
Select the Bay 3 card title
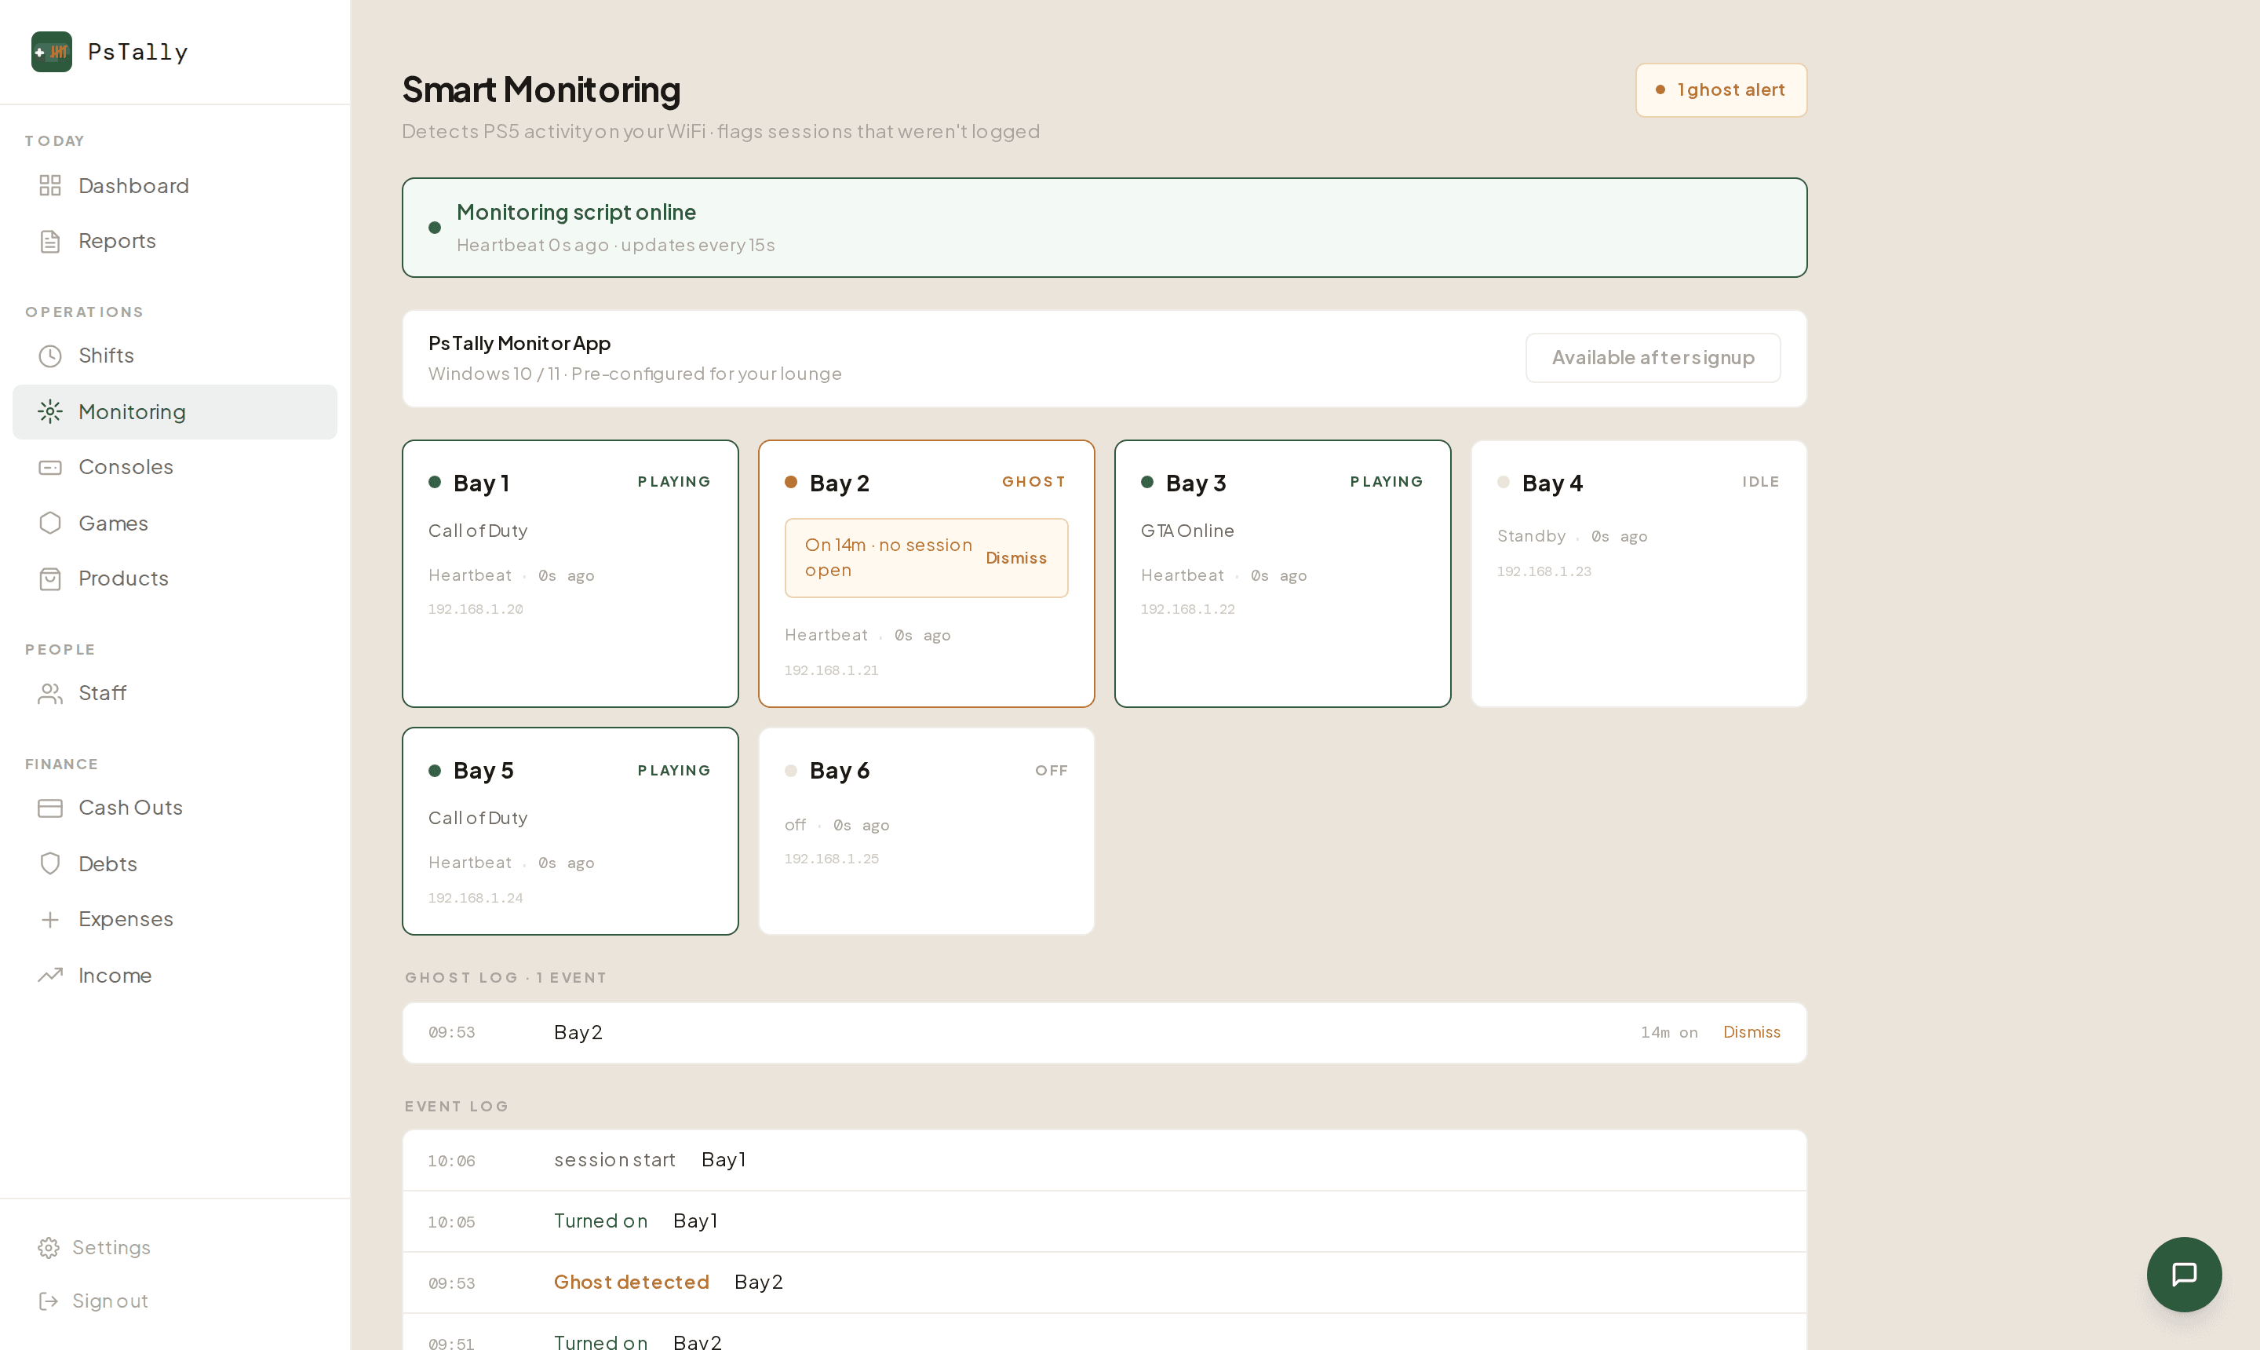1196,483
